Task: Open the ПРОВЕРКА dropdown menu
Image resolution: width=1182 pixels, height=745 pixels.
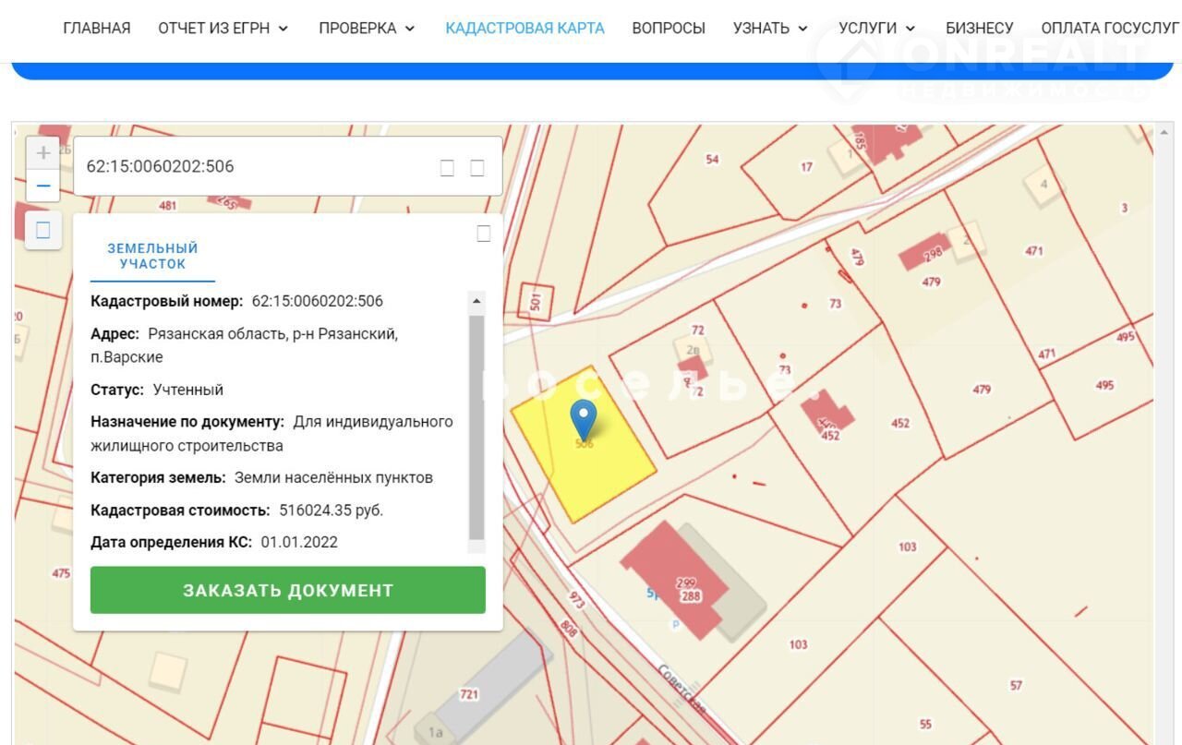Action: click(x=367, y=29)
